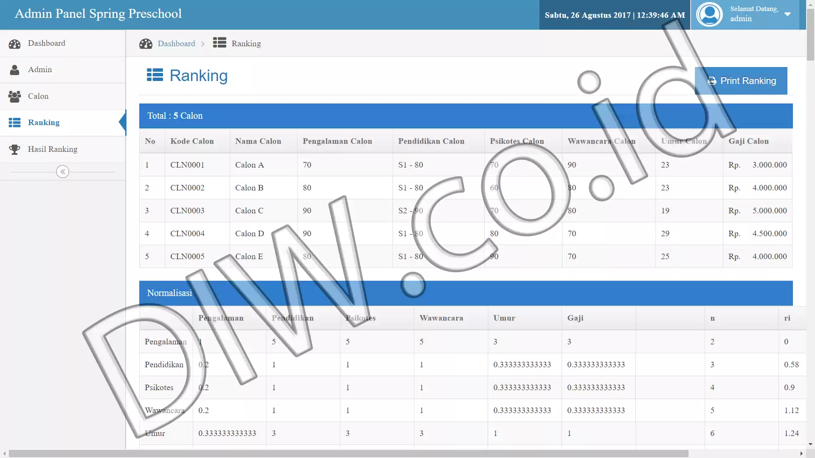Image resolution: width=815 pixels, height=458 pixels.
Task: Open Dashboard from the sidebar menu
Action: click(63, 43)
